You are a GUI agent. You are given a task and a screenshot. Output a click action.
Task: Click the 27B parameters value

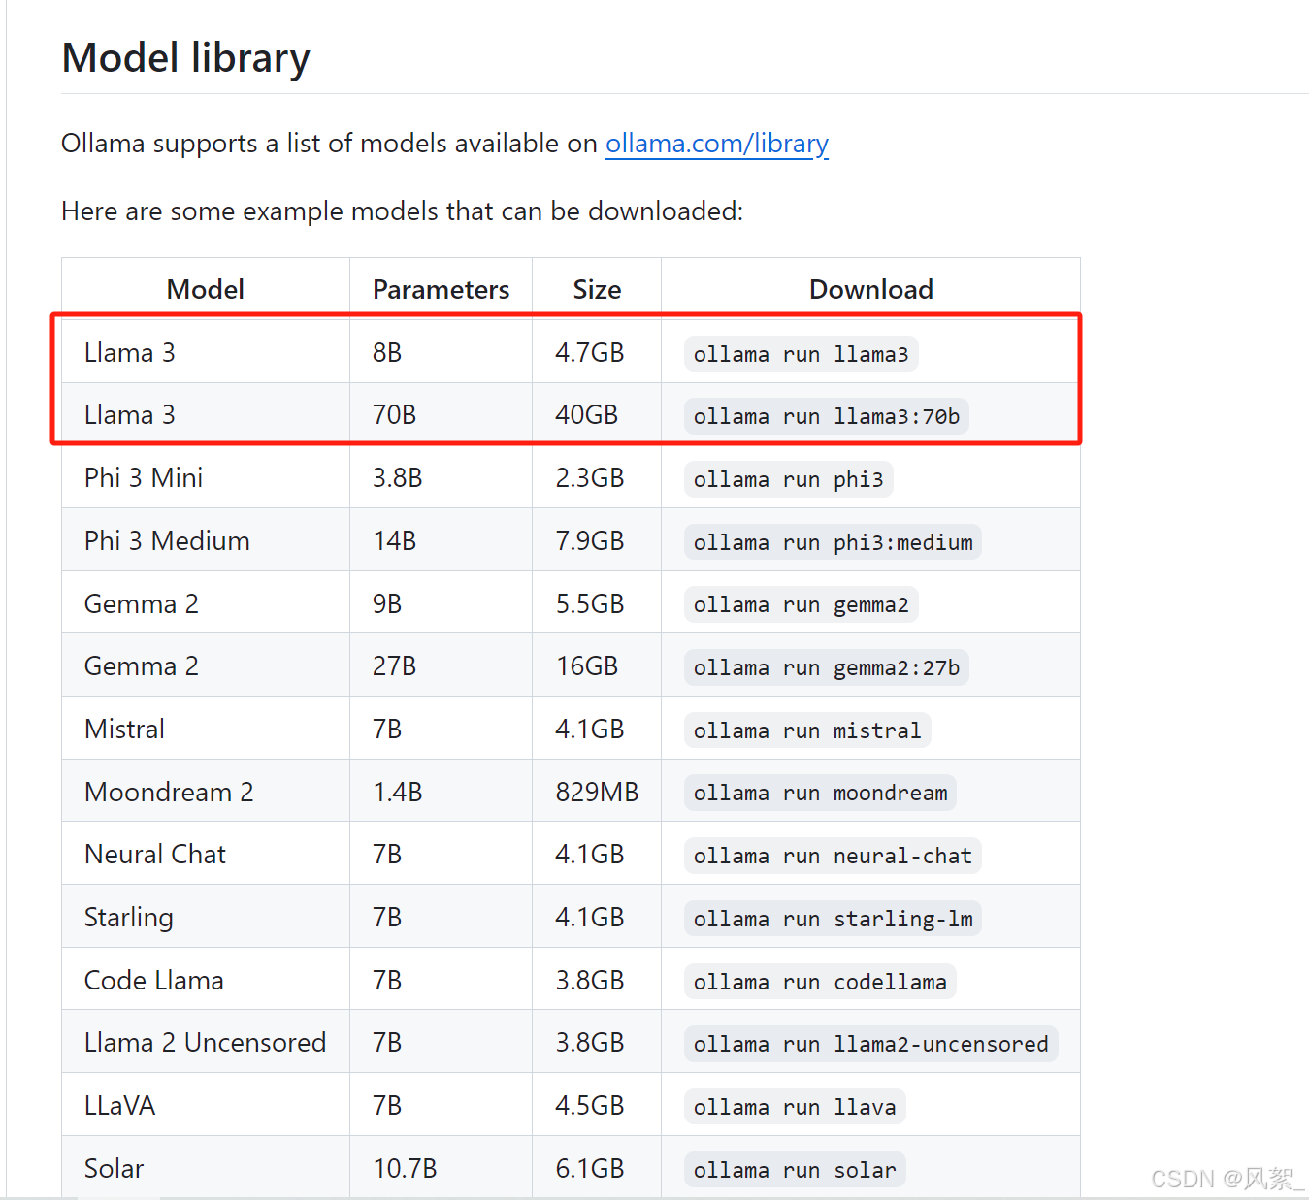point(394,665)
